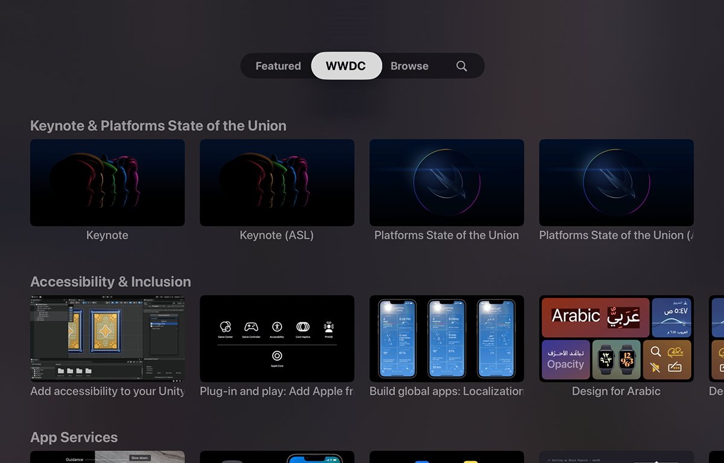Open first App Services thumbnail showing Guidance
The height and width of the screenshot is (463, 724).
tap(107, 457)
